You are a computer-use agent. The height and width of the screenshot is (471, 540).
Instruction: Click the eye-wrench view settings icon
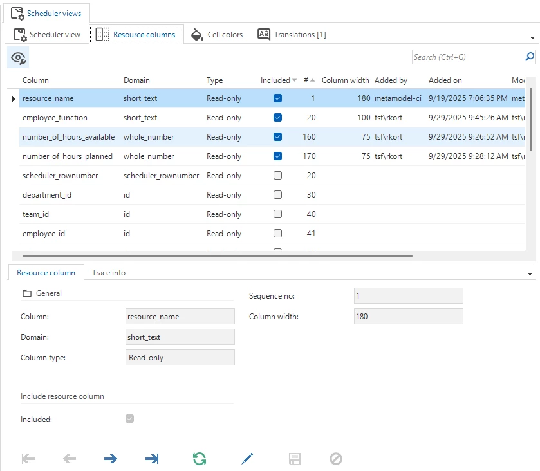18,58
